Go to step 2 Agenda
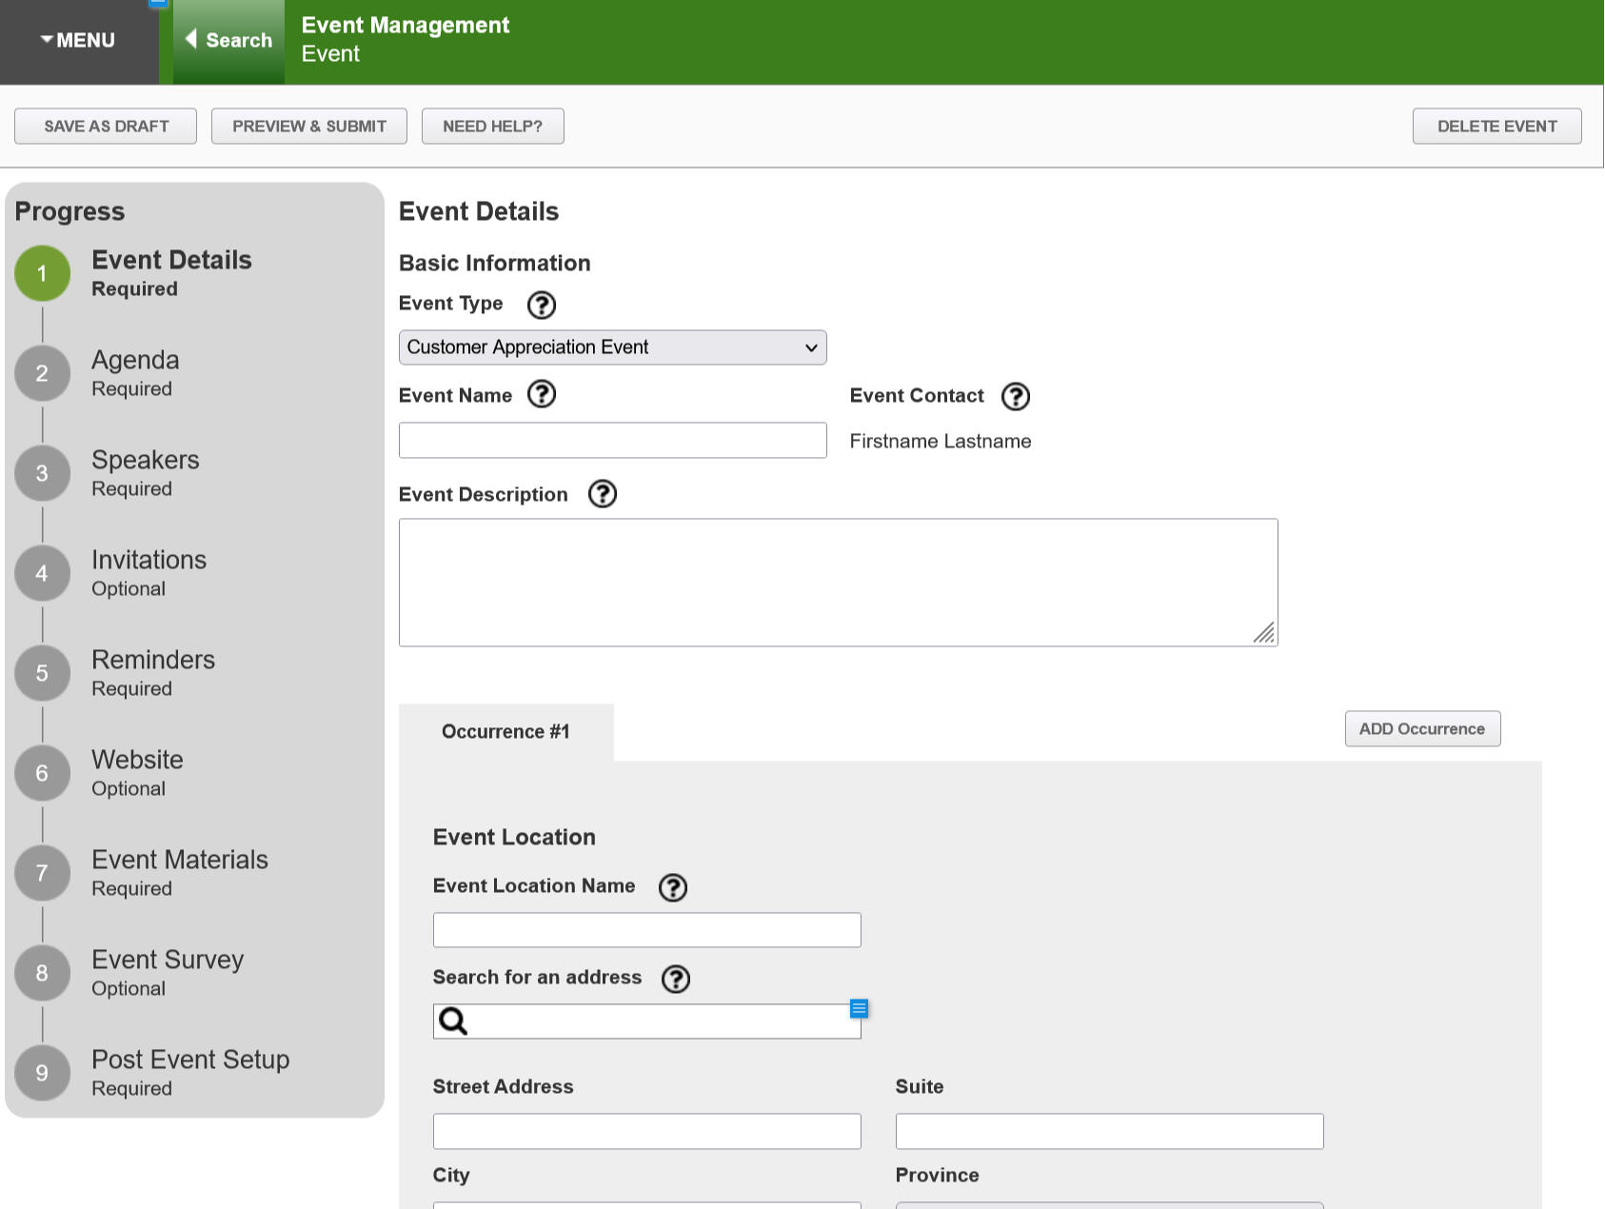Viewport: 1605px width, 1209px height. [135, 372]
